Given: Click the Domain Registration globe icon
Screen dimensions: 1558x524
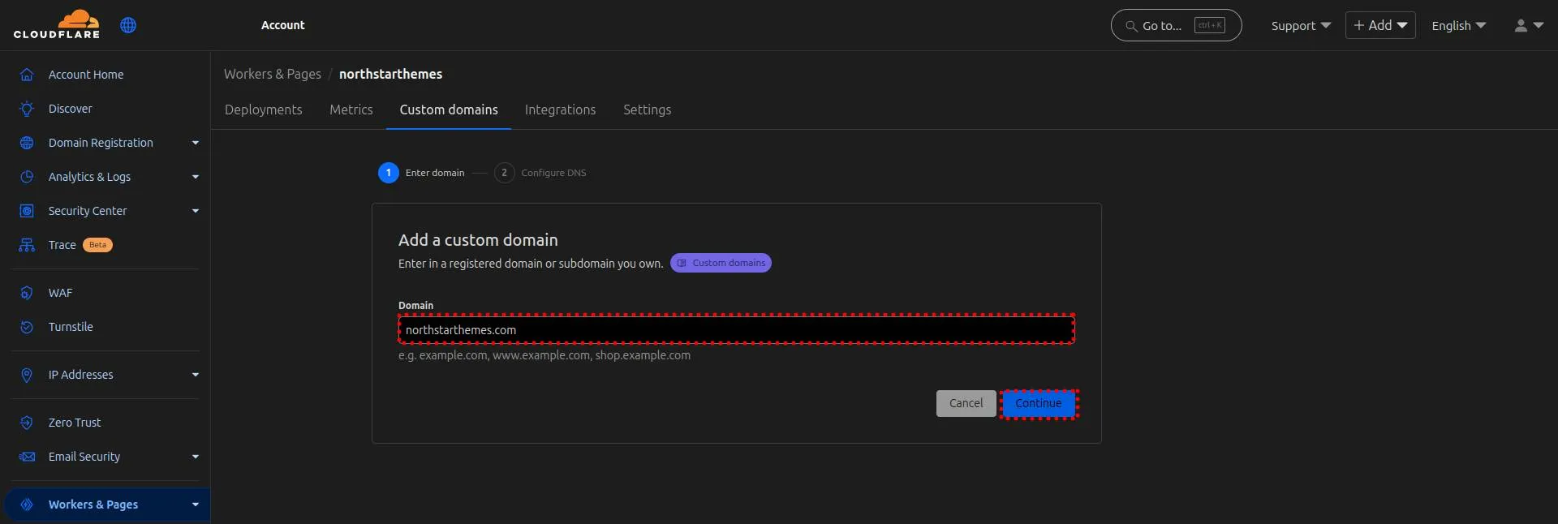Looking at the screenshot, I should tap(27, 143).
